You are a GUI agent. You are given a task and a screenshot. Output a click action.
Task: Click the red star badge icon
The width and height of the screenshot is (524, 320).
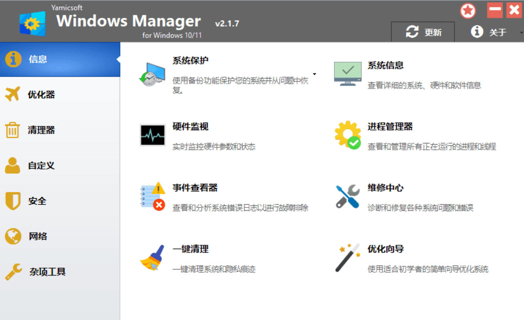tap(468, 11)
